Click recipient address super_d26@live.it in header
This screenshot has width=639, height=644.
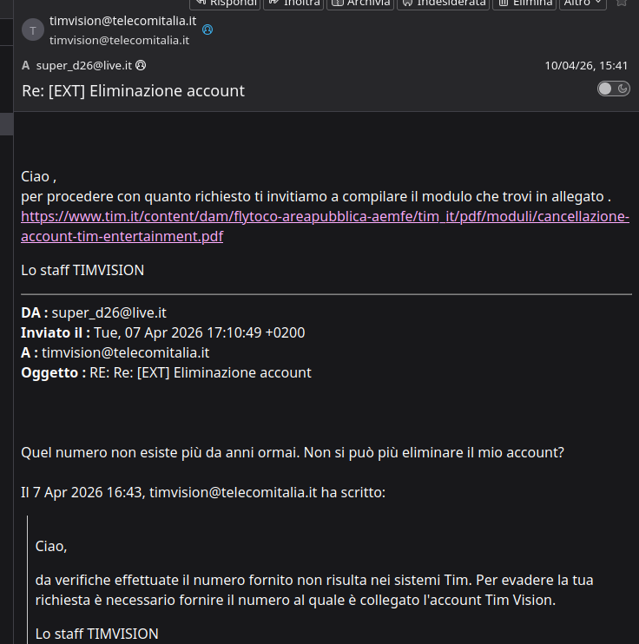click(84, 65)
